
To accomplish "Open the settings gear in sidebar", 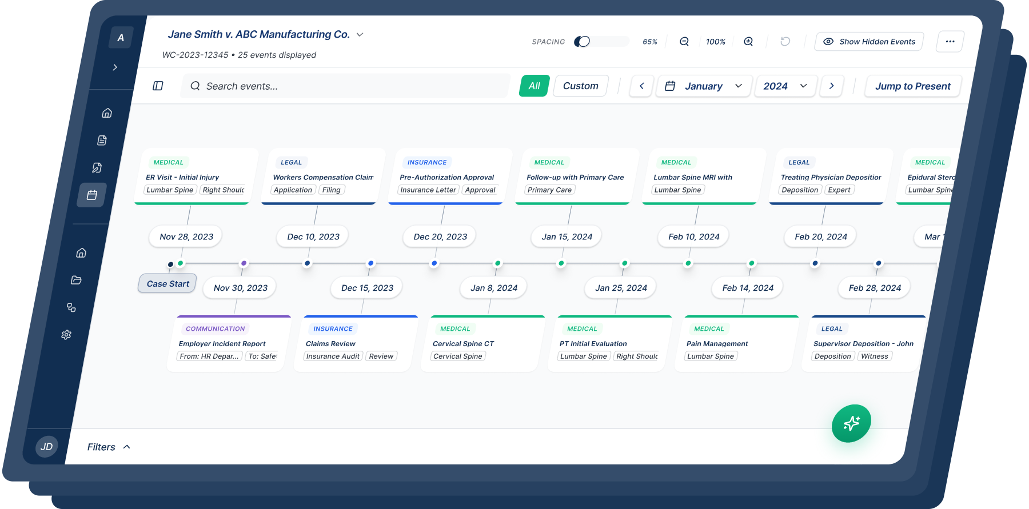I will tap(66, 335).
